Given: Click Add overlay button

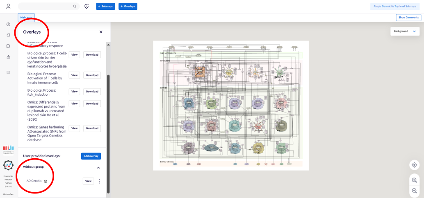Looking at the screenshot, I should [91, 156].
